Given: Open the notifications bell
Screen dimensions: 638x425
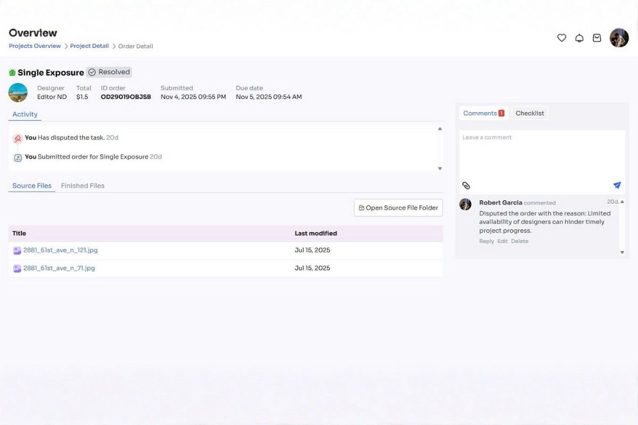Looking at the screenshot, I should (580, 38).
